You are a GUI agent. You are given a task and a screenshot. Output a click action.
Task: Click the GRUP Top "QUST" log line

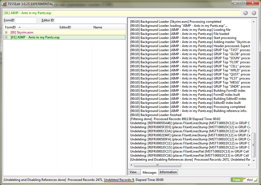point(190,74)
